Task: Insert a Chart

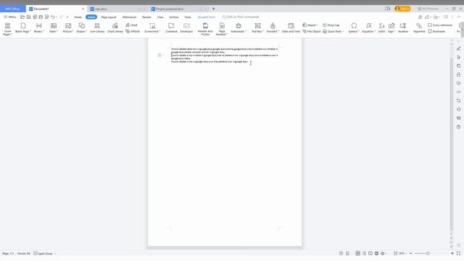Action: pos(132,25)
